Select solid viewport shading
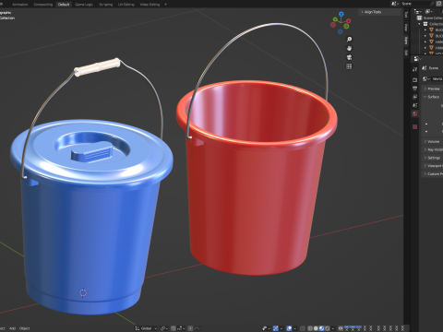This screenshot has height=332, width=443. point(316,328)
